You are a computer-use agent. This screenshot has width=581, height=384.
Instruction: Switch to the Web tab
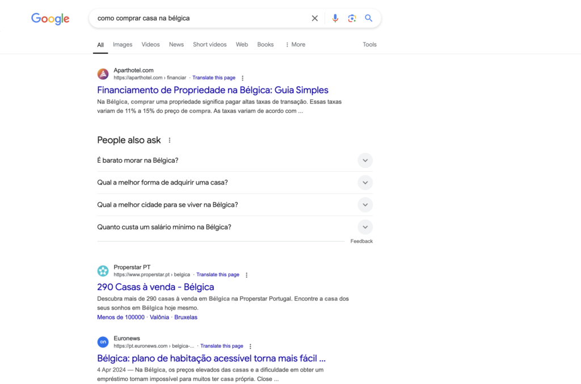coord(242,44)
